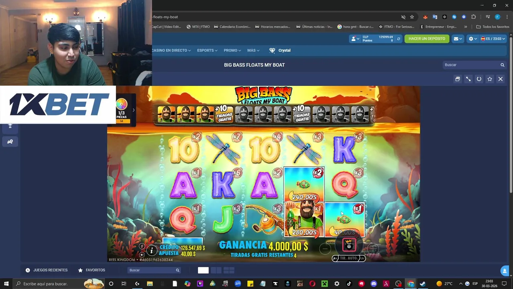The image size is (513, 289).
Task: Open the Chrome extensions puzzle icon
Action: click(474, 17)
